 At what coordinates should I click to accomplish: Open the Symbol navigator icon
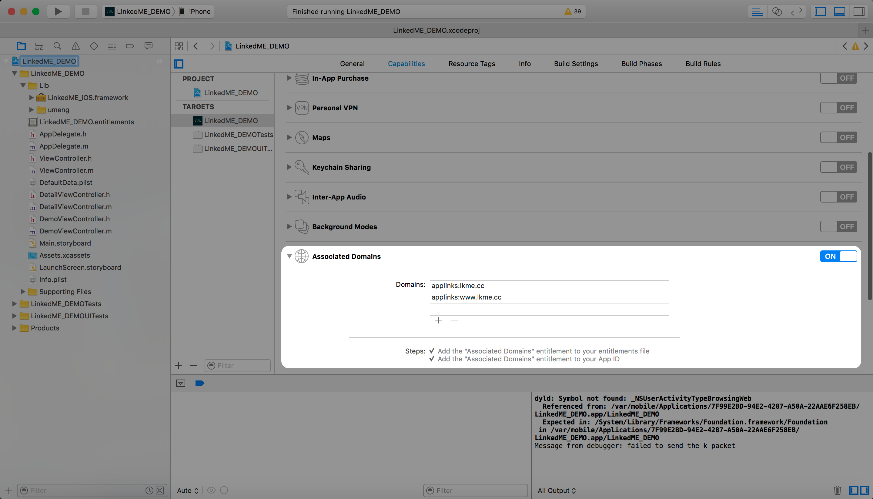click(39, 46)
